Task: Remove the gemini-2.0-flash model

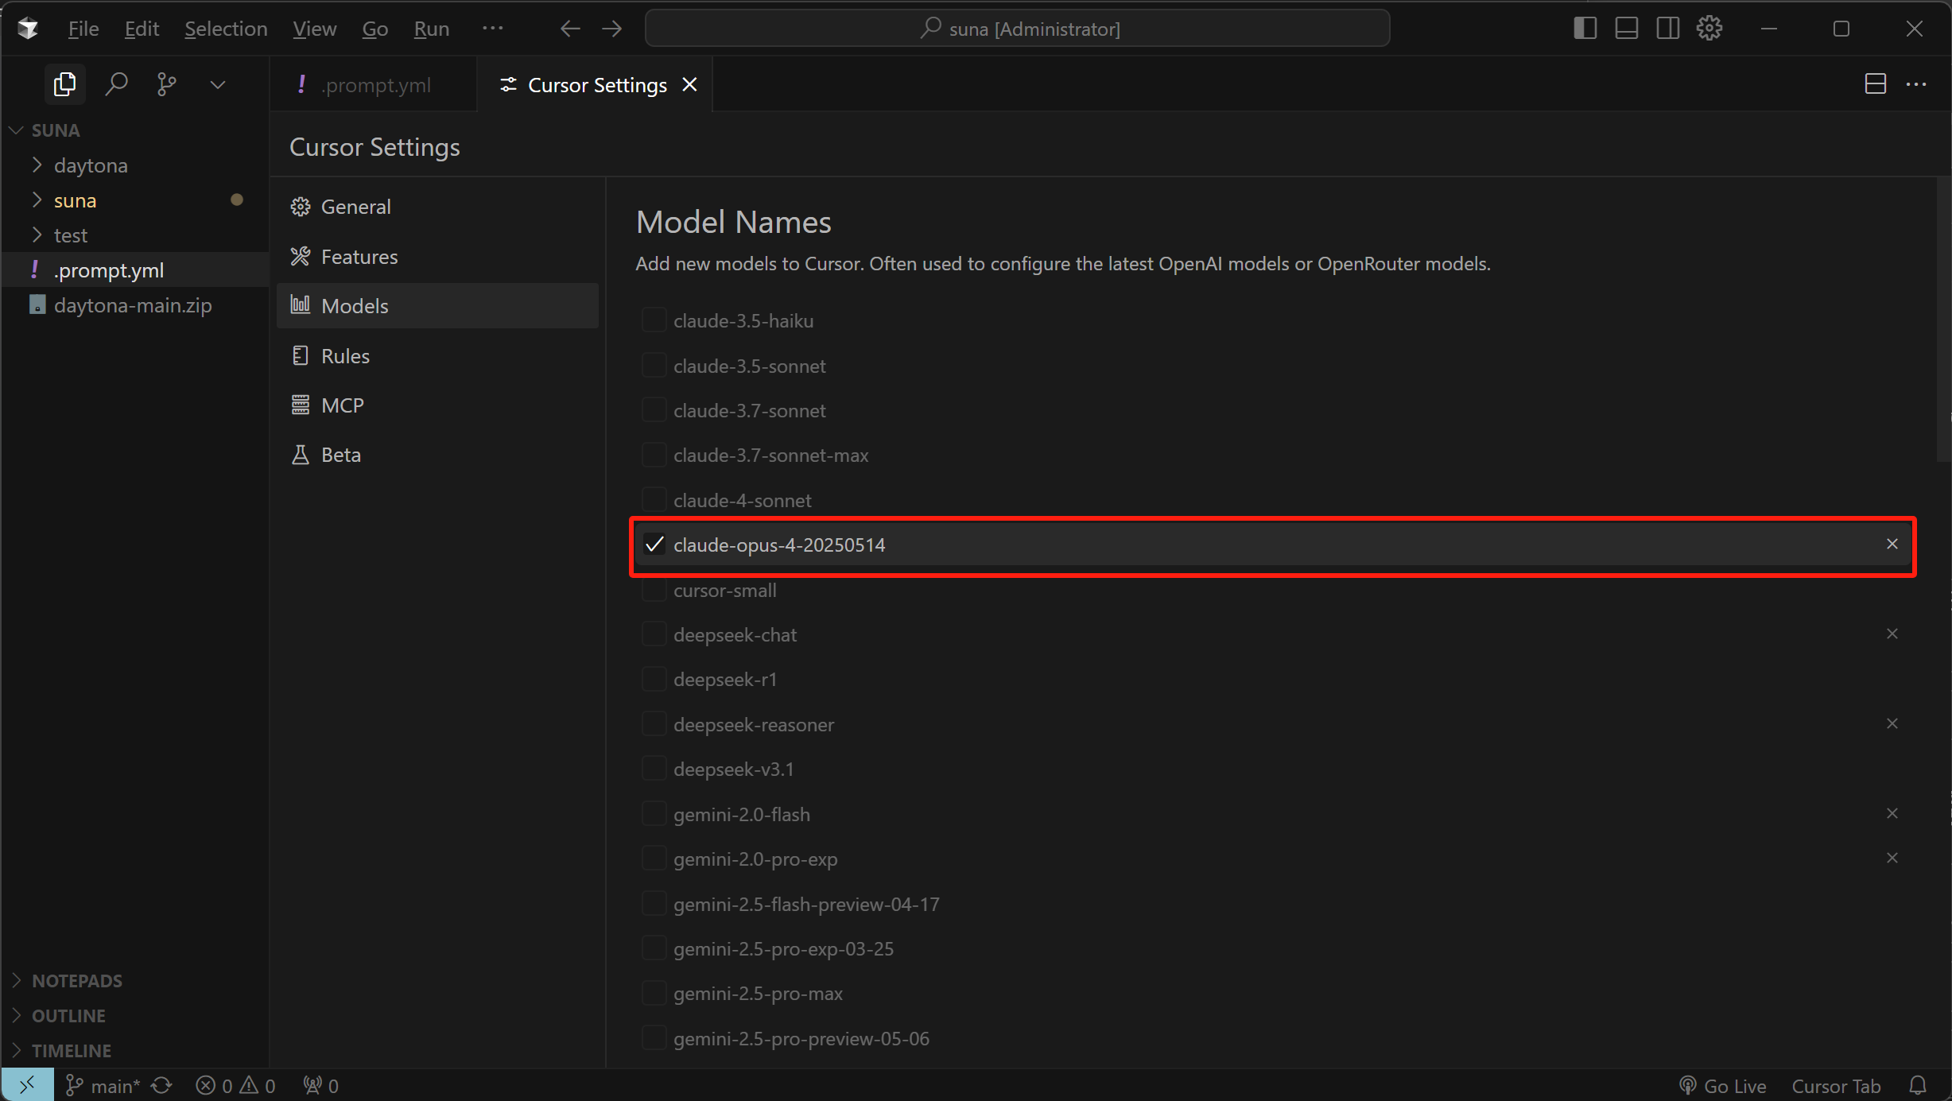Action: 1892,813
